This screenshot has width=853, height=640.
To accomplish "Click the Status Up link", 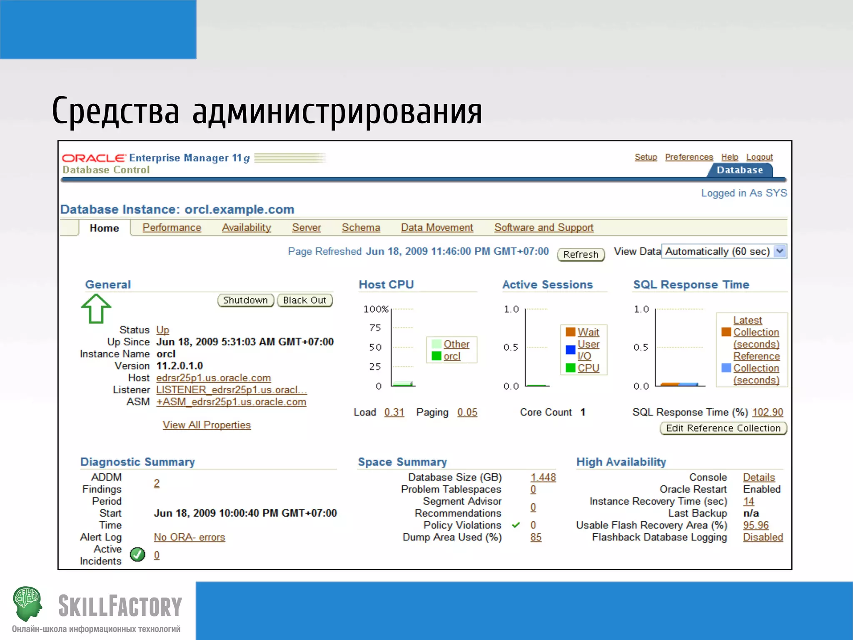I will pyautogui.click(x=162, y=330).
